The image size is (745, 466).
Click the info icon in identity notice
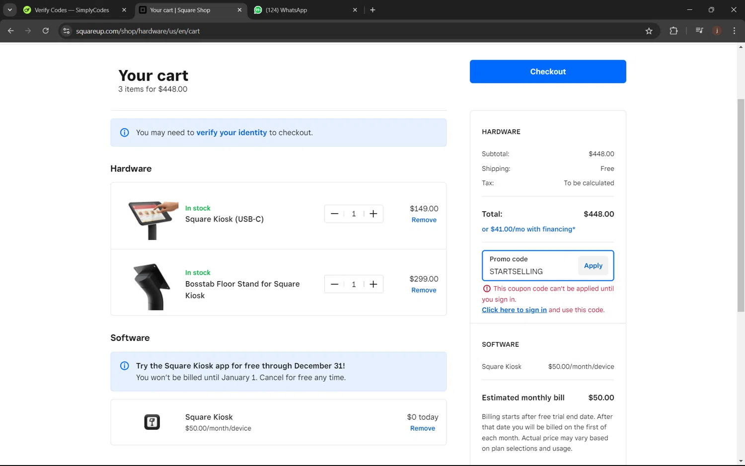coord(125,133)
